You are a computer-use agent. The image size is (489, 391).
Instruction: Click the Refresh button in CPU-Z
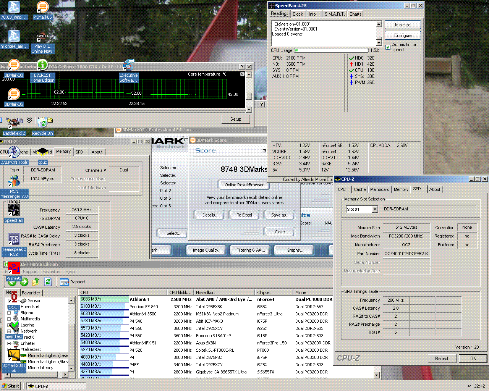tap(442, 359)
